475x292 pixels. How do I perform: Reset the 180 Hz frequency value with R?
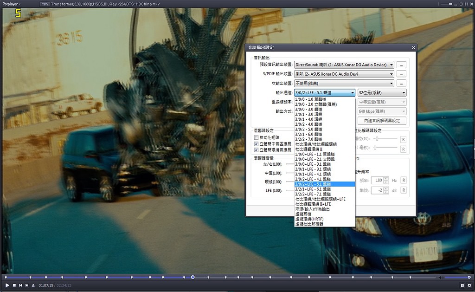[403, 181]
